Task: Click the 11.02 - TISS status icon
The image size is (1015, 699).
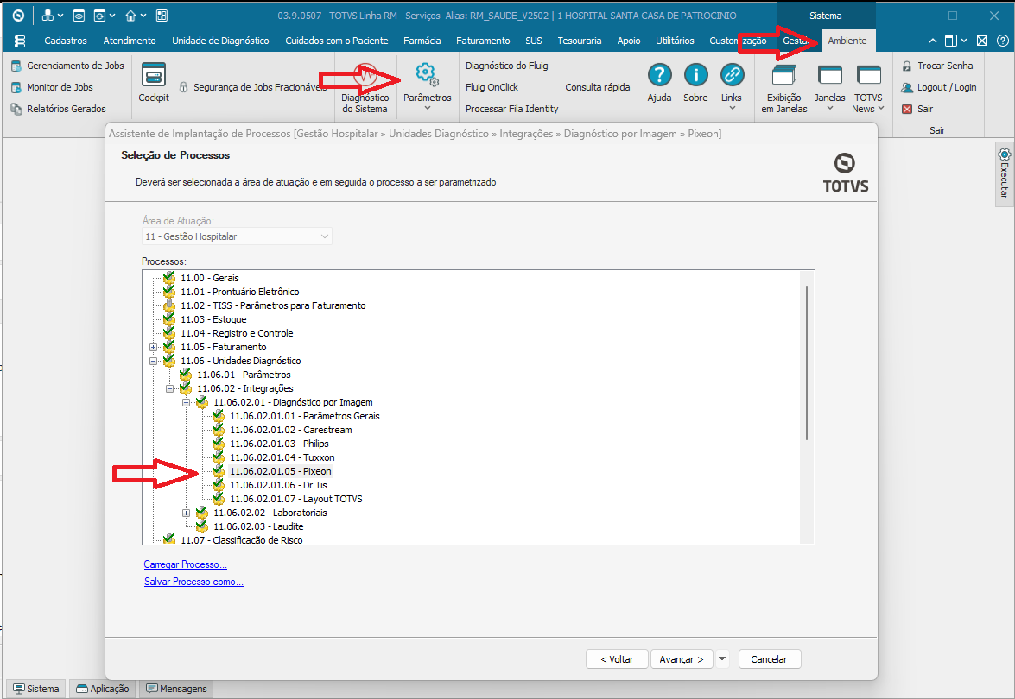Action: click(x=169, y=305)
